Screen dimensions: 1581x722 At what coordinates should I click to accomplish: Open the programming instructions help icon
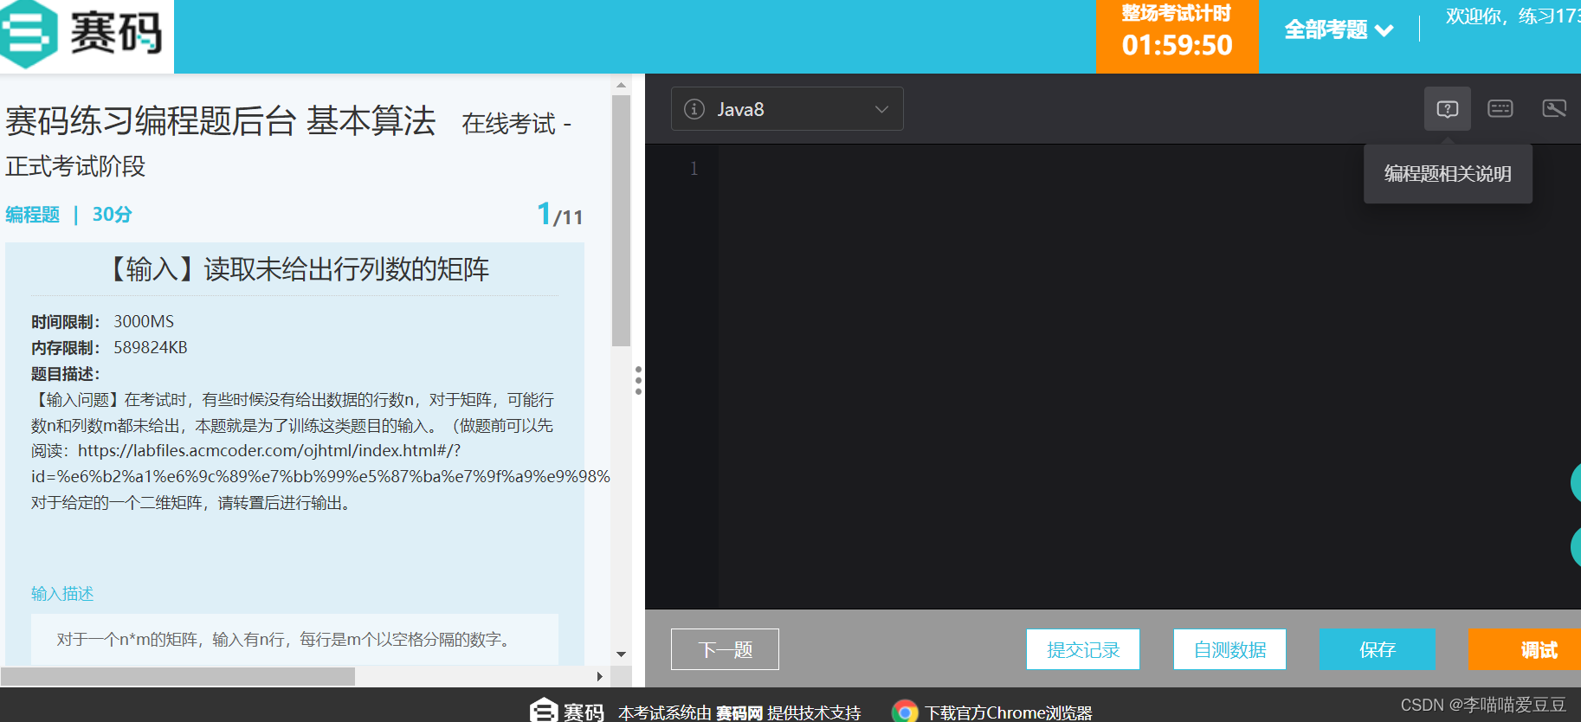pos(1448,109)
